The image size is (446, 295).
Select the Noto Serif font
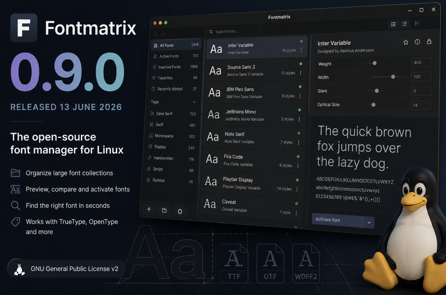point(254,138)
